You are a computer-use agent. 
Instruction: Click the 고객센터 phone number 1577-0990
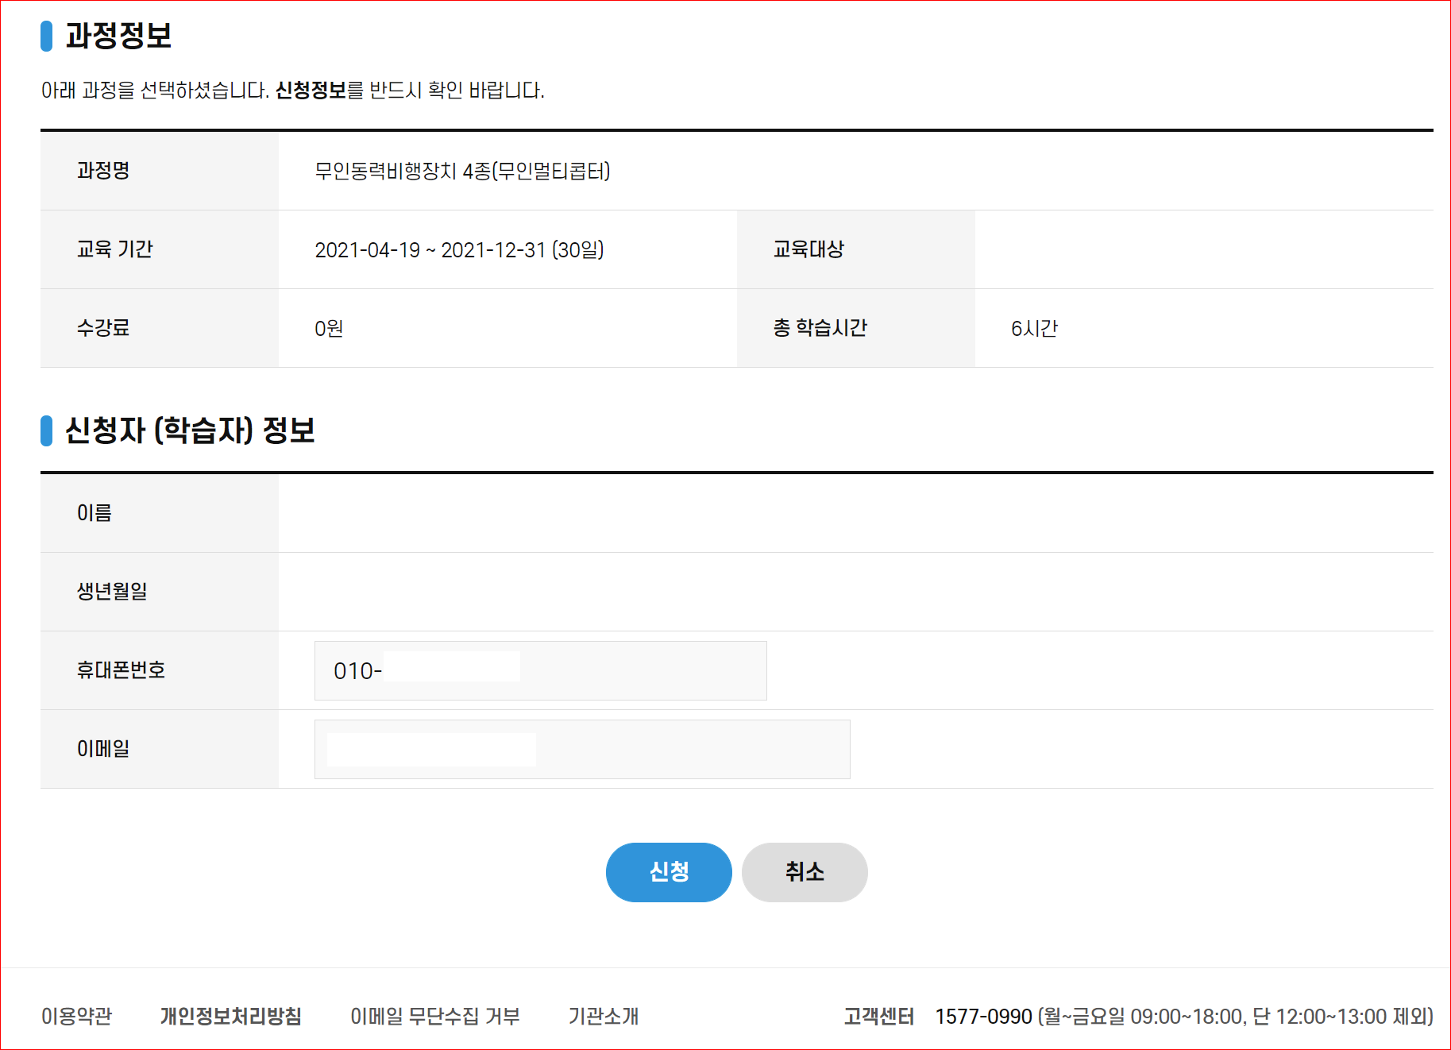point(982,1015)
